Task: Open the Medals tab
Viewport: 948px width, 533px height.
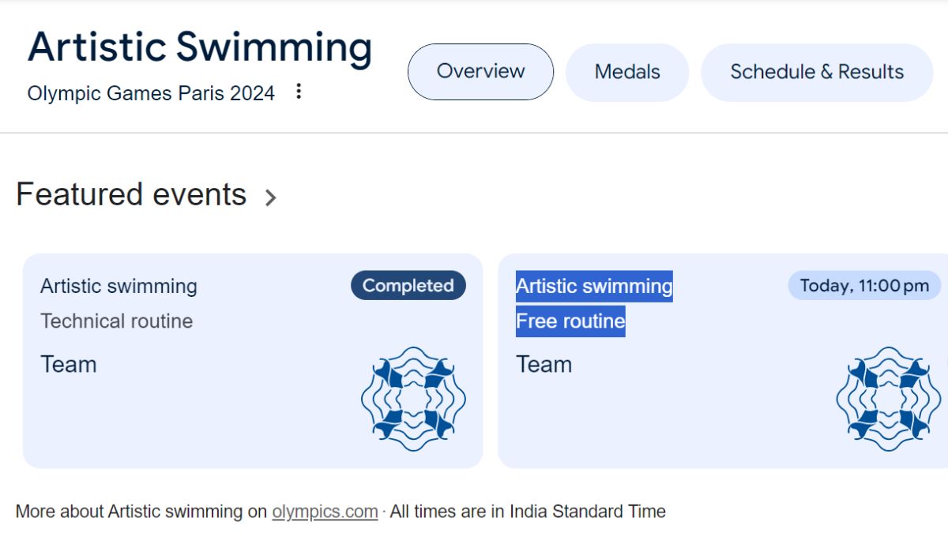Action: [x=627, y=72]
